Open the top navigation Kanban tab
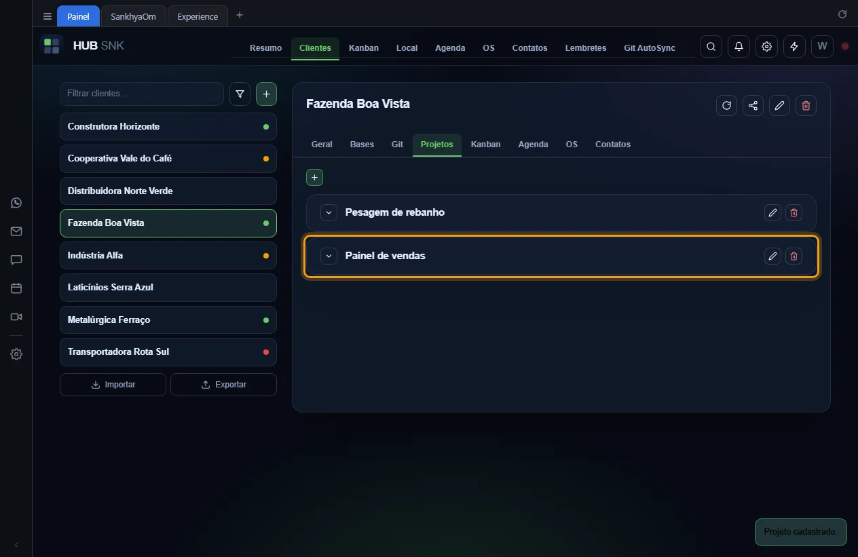The image size is (858, 557). (364, 48)
